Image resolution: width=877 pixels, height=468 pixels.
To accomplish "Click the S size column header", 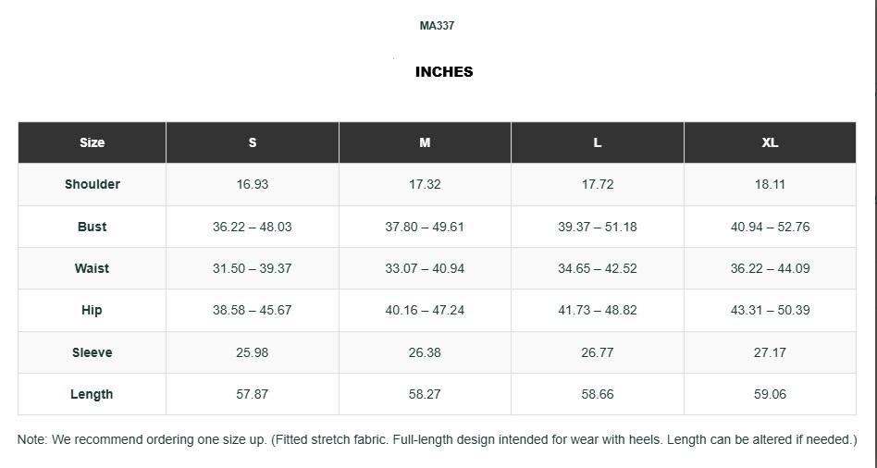I will [253, 142].
